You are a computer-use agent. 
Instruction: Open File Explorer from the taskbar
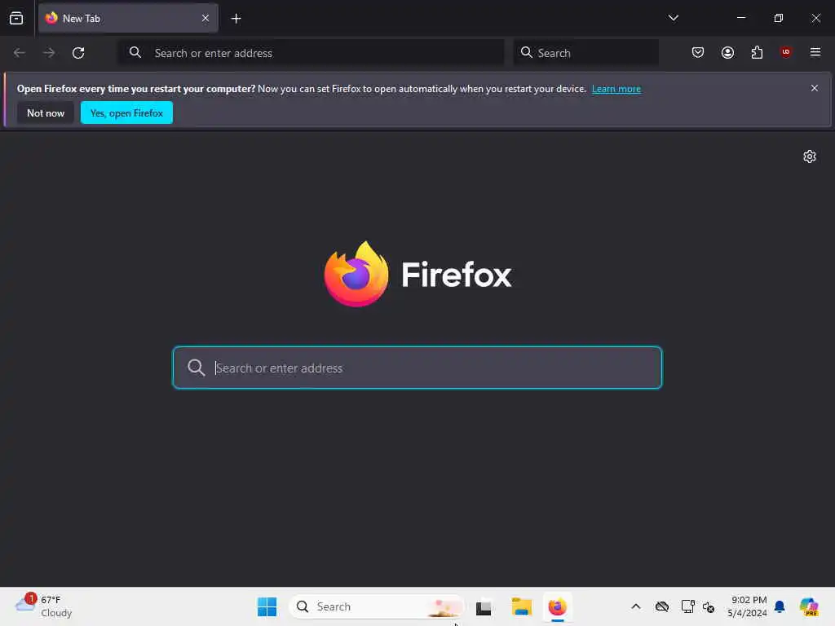(x=521, y=606)
